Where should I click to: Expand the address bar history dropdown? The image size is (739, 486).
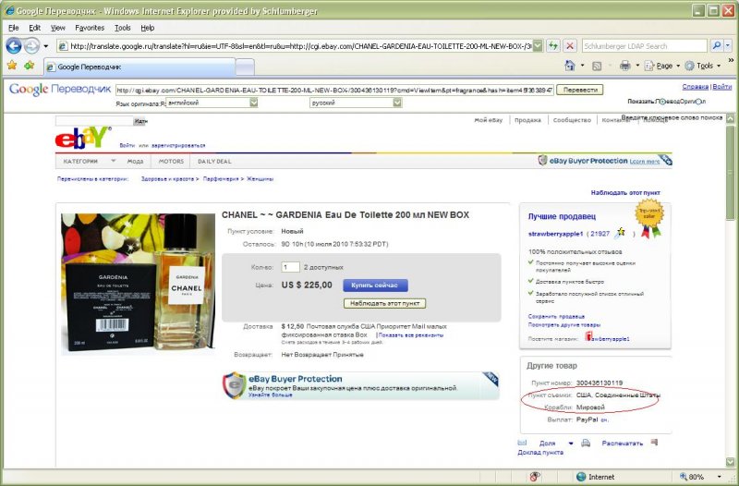(x=538, y=45)
